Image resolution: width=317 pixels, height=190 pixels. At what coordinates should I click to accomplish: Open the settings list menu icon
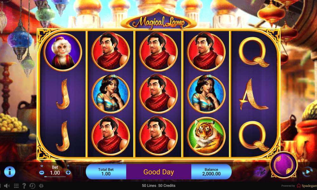16,186
